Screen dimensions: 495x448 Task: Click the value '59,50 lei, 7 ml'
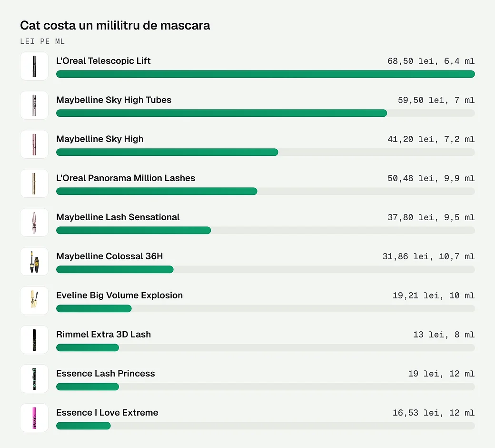click(436, 100)
